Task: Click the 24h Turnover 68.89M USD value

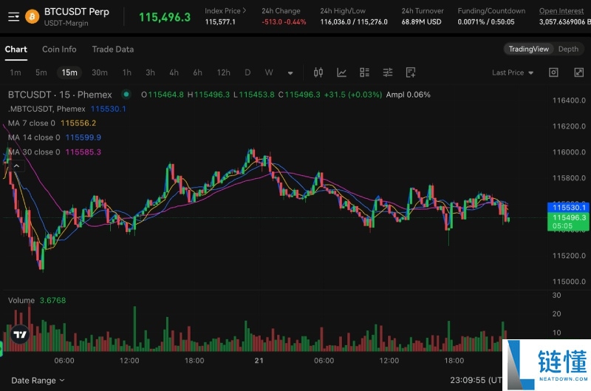Action: [421, 22]
